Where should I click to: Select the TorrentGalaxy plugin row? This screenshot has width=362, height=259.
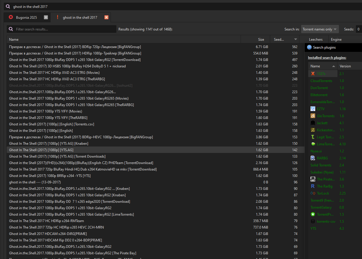click(x=335, y=207)
